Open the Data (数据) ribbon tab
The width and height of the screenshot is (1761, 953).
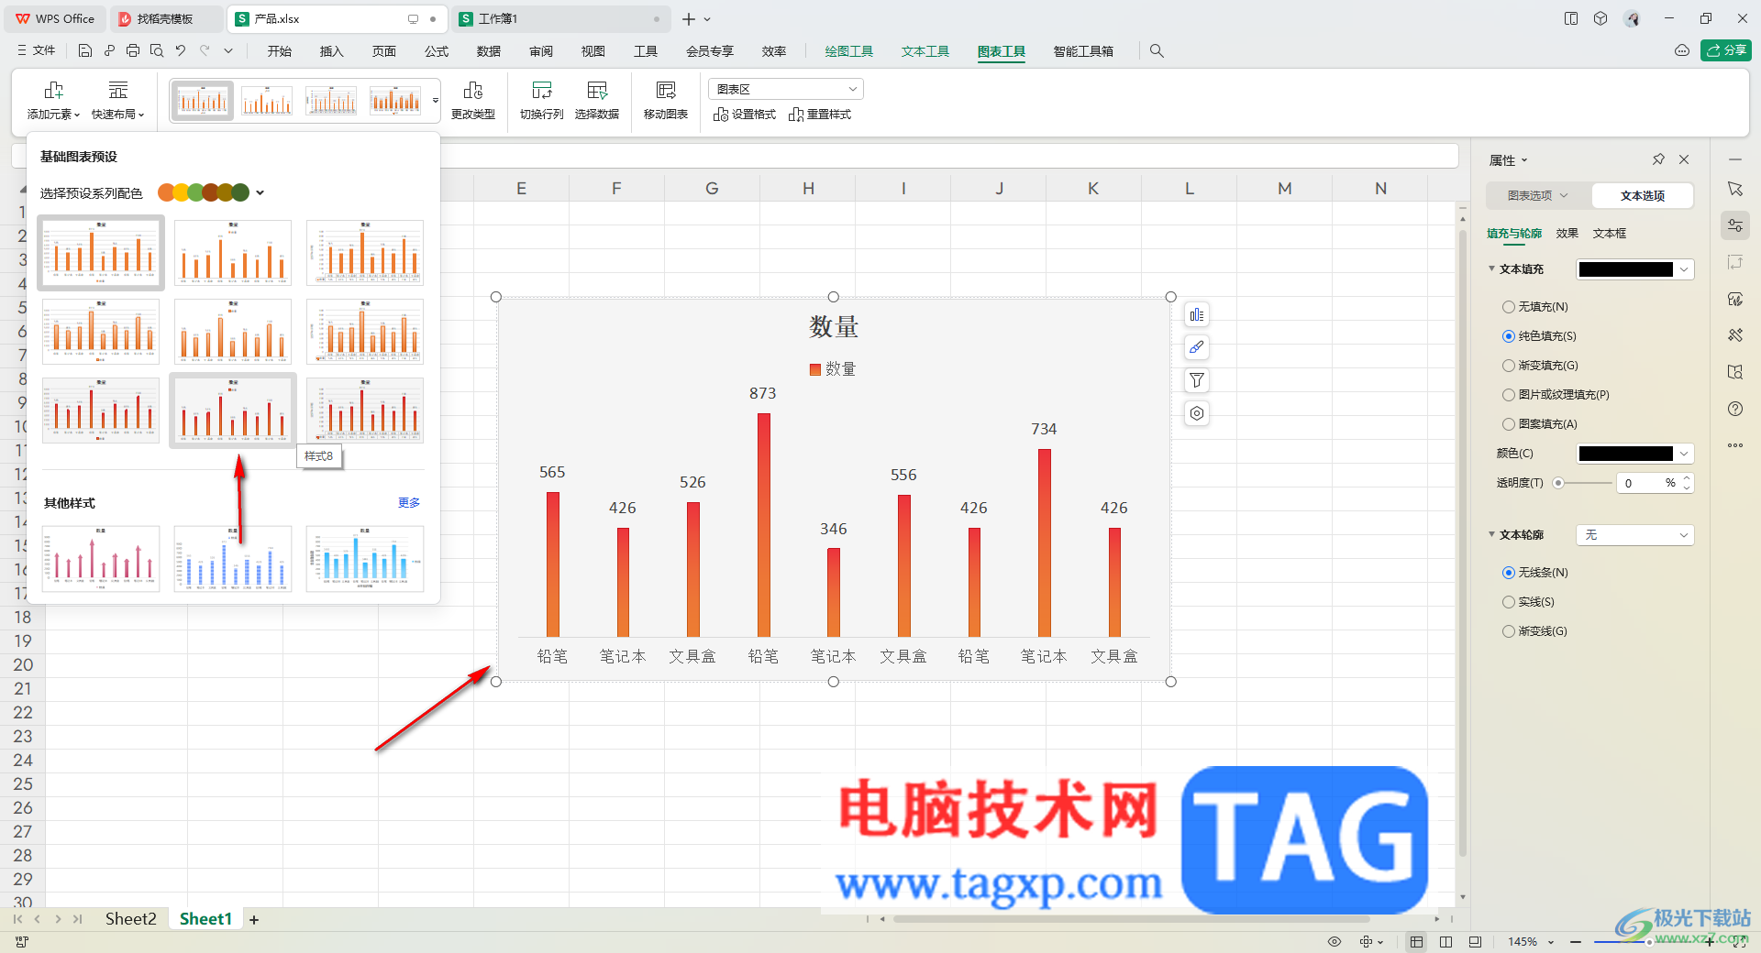pyautogui.click(x=489, y=51)
